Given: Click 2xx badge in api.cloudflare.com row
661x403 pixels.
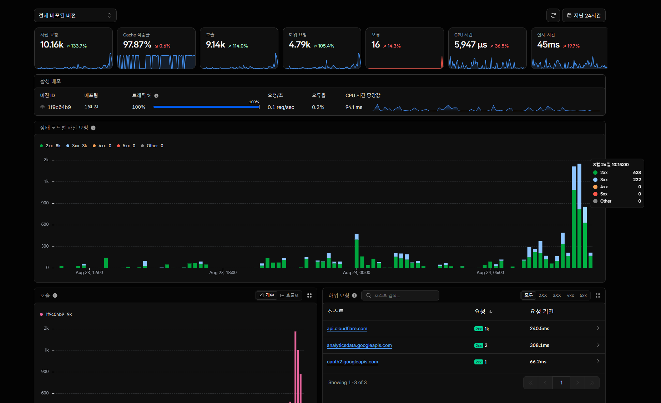Looking at the screenshot, I should tap(479, 329).
